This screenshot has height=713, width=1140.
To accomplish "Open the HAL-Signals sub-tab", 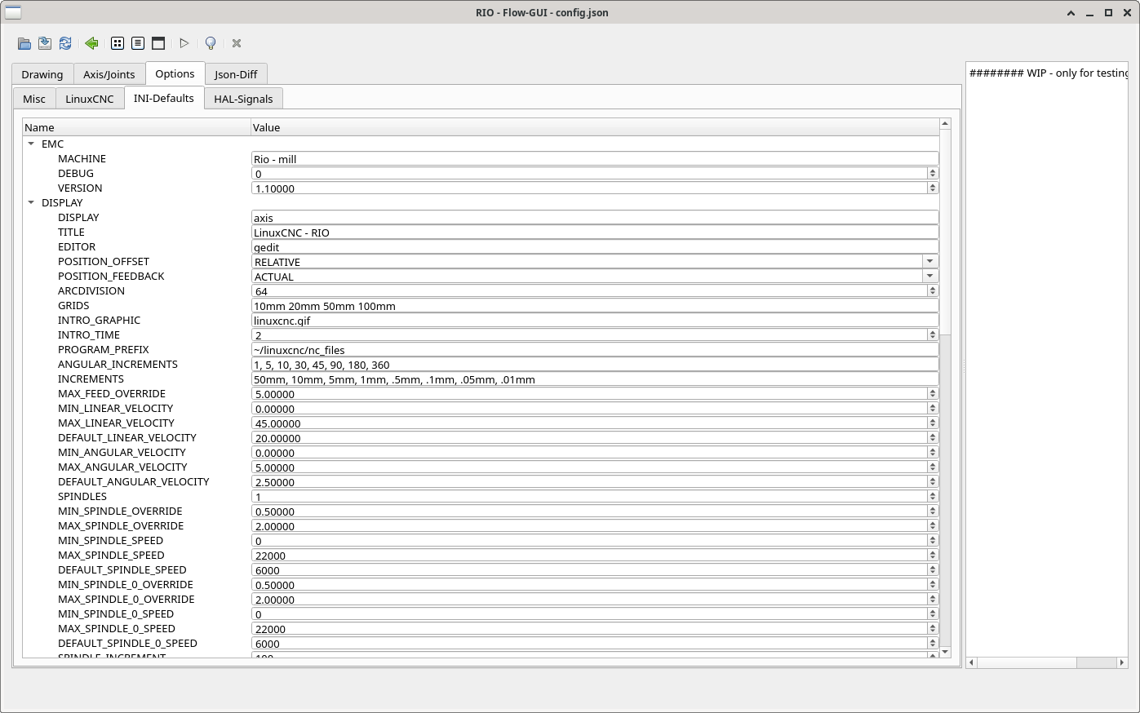I will (243, 99).
